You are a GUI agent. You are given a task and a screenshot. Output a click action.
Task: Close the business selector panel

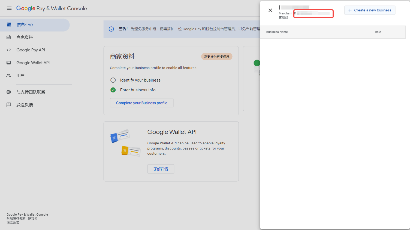click(270, 10)
